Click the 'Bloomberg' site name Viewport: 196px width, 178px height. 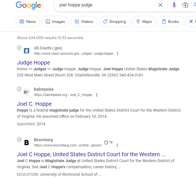coord(43,140)
